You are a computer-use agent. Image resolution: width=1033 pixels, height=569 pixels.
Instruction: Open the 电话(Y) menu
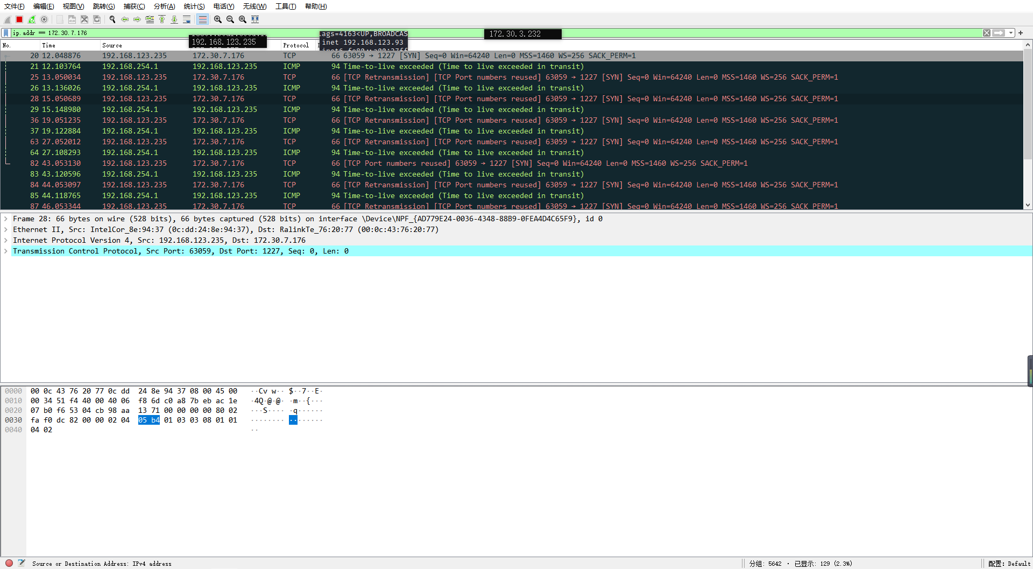(x=224, y=6)
